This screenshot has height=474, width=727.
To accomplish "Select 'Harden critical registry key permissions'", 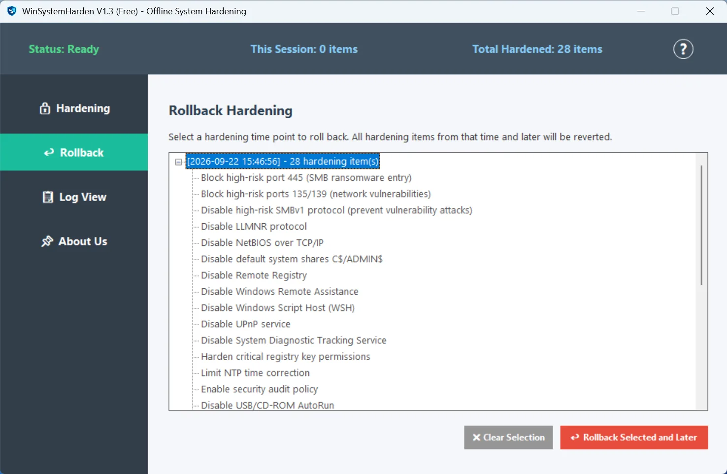I will [x=285, y=356].
